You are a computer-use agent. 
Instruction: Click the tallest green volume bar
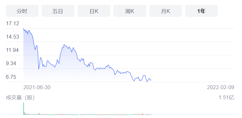pyautogui.click(x=23, y=109)
